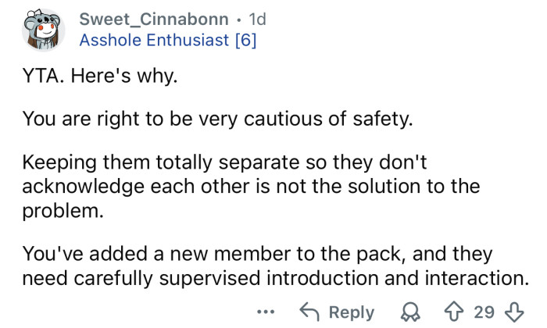Click the vote count showing 29

coord(484,312)
